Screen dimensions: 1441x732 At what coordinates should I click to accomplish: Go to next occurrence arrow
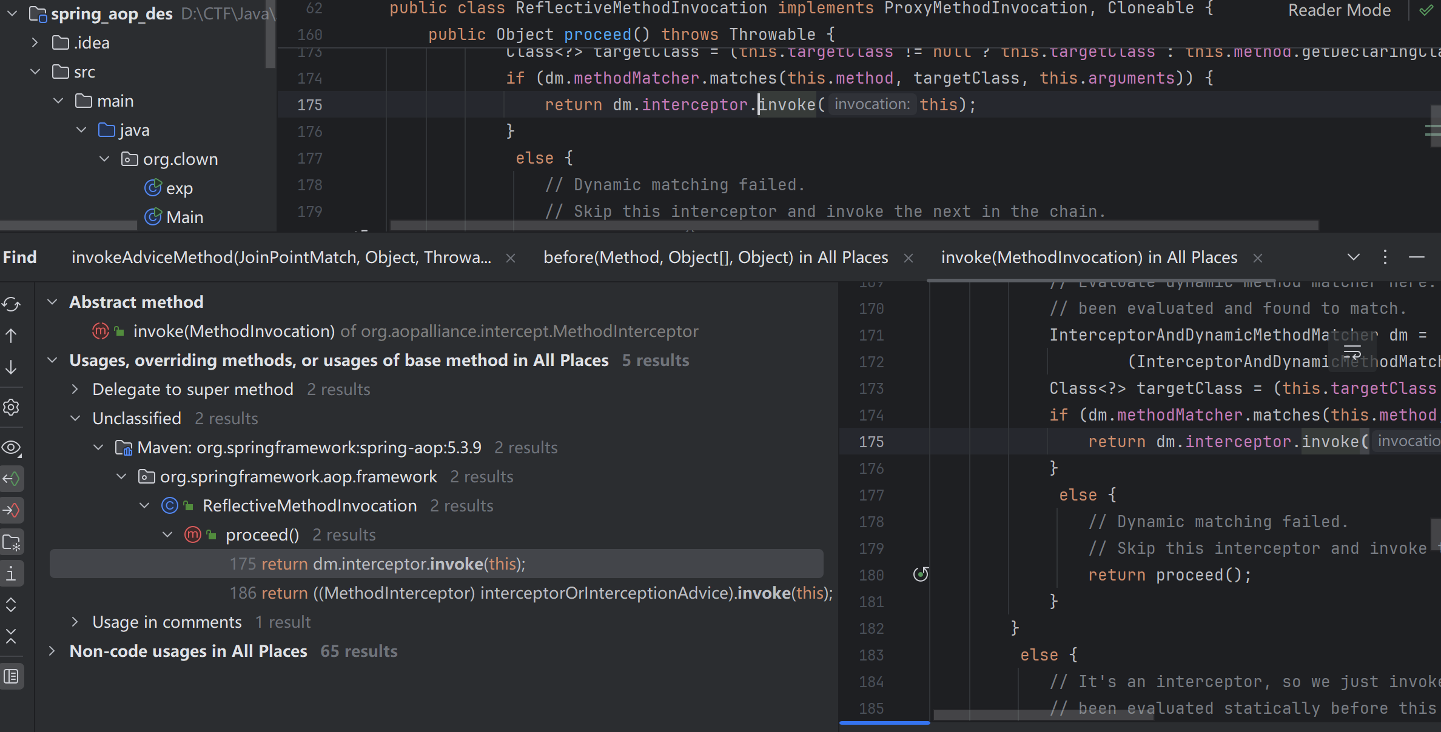coord(12,367)
